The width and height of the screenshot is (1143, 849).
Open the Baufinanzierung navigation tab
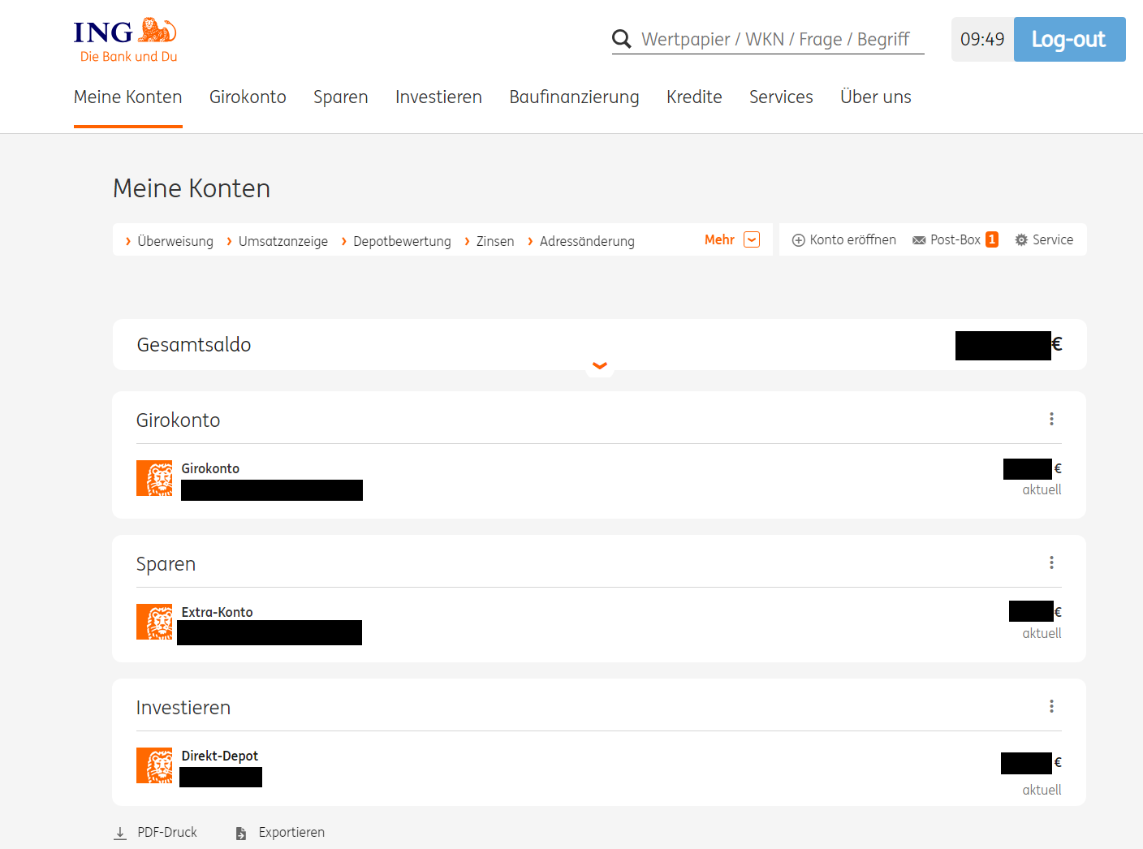(574, 97)
